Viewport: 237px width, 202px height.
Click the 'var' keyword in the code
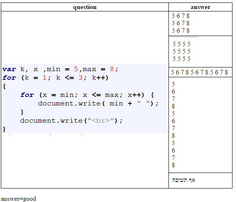coord(9,69)
